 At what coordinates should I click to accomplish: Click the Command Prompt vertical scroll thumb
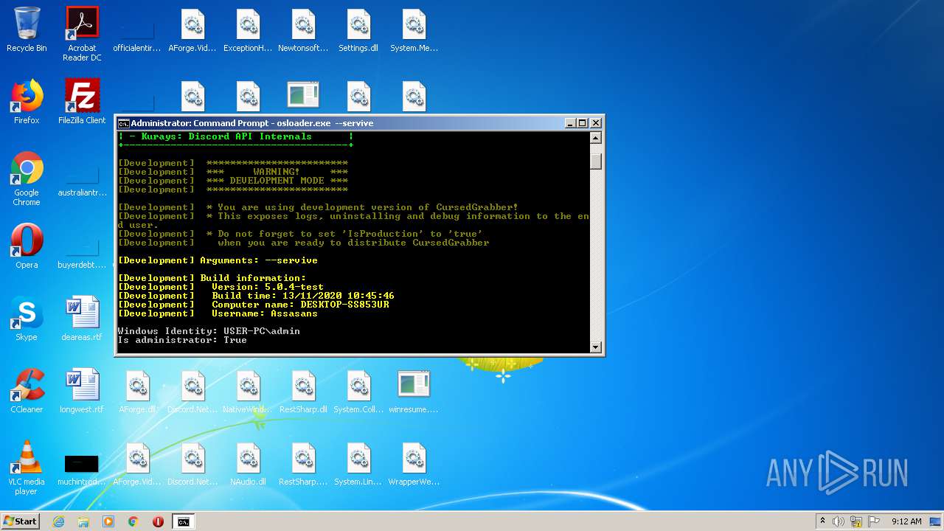click(x=596, y=161)
